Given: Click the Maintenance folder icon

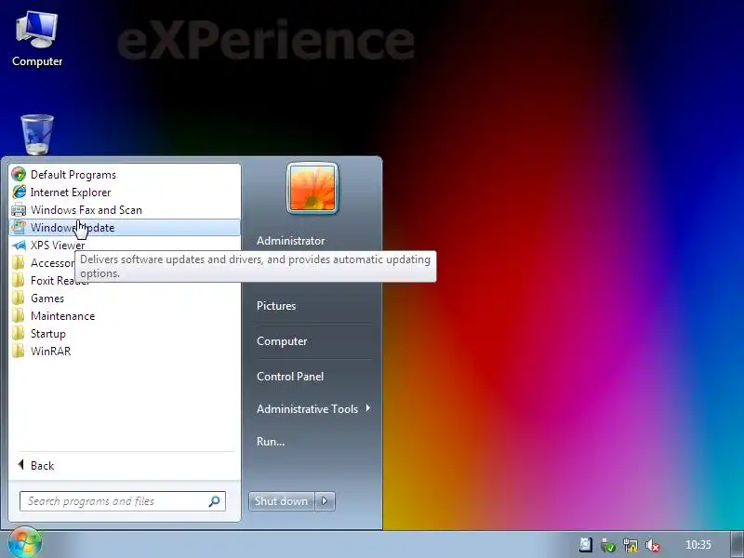Looking at the screenshot, I should tap(19, 316).
